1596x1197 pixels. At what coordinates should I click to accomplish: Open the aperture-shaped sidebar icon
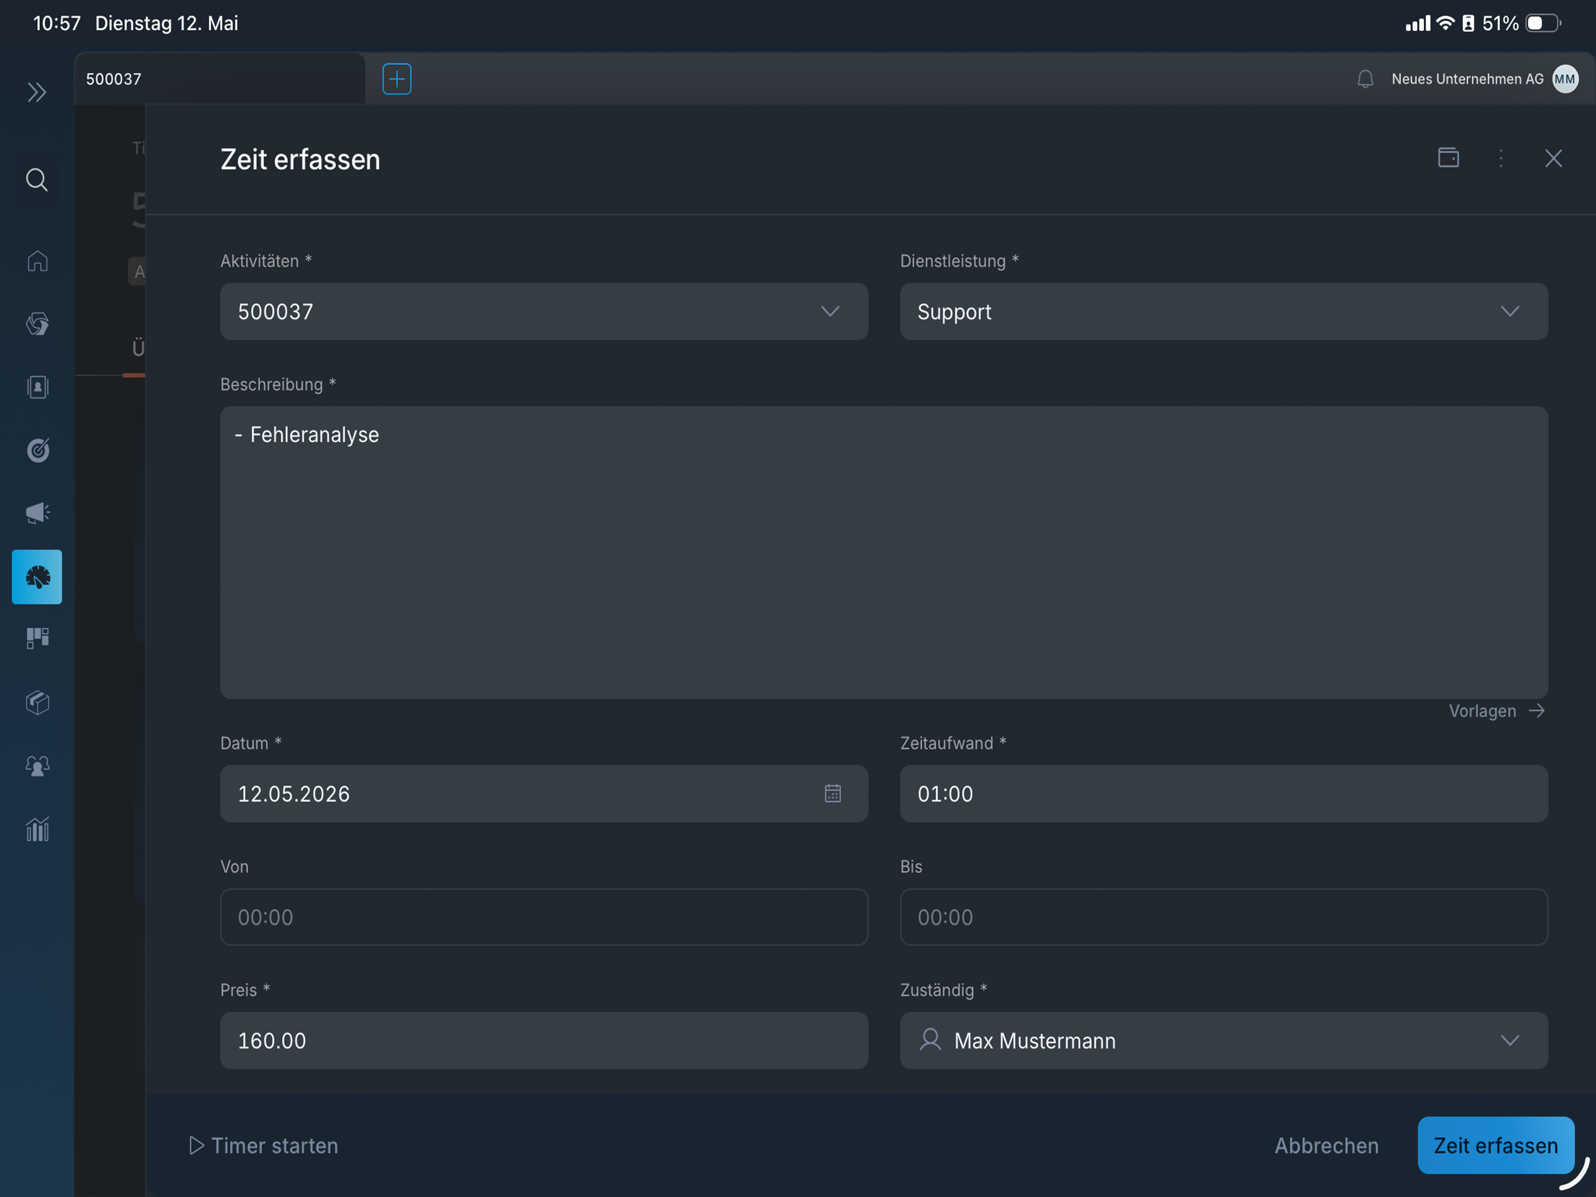(x=38, y=324)
